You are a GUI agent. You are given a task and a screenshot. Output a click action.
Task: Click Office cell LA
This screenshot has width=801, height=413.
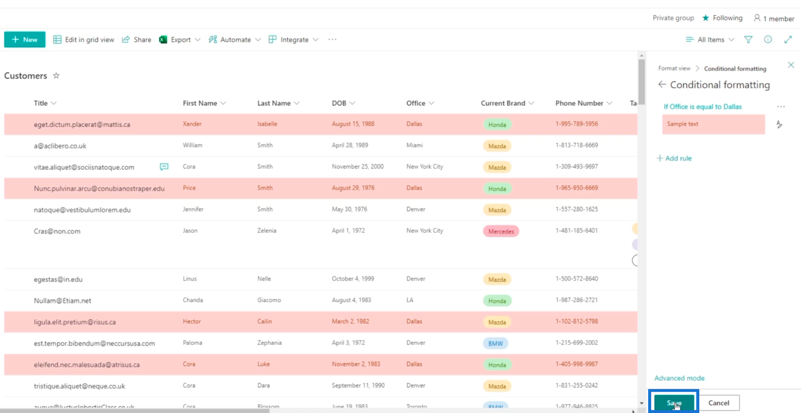[x=410, y=300]
